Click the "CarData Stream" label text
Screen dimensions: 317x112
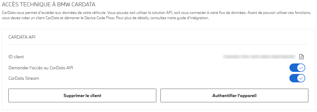(24, 78)
